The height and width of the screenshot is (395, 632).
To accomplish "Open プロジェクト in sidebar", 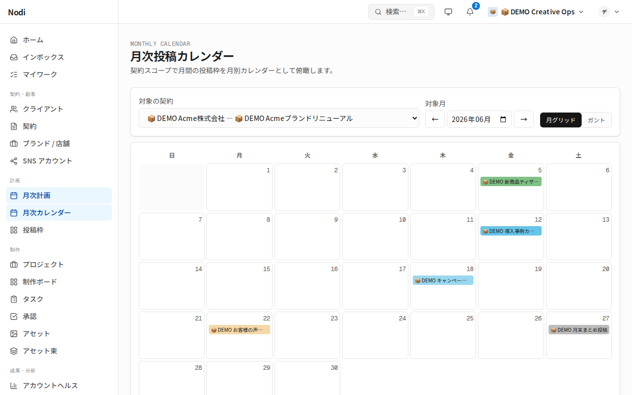I will click(x=59, y=264).
